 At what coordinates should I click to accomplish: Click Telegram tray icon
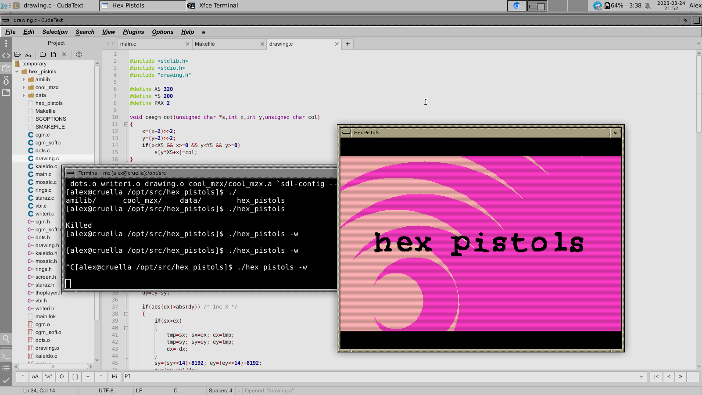[598, 6]
